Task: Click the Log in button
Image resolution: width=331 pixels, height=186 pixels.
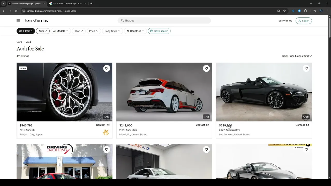Action: pos(304,21)
